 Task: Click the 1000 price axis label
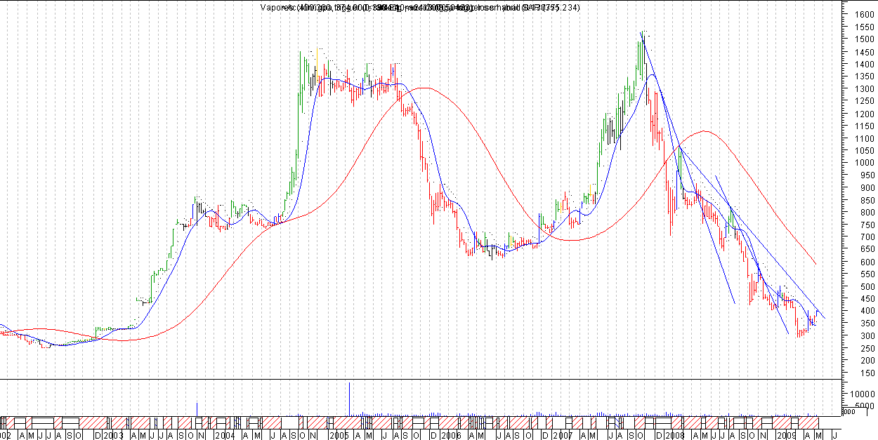[x=865, y=163]
